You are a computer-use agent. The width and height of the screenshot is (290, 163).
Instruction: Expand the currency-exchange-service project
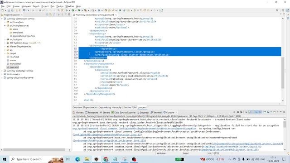[2, 71]
